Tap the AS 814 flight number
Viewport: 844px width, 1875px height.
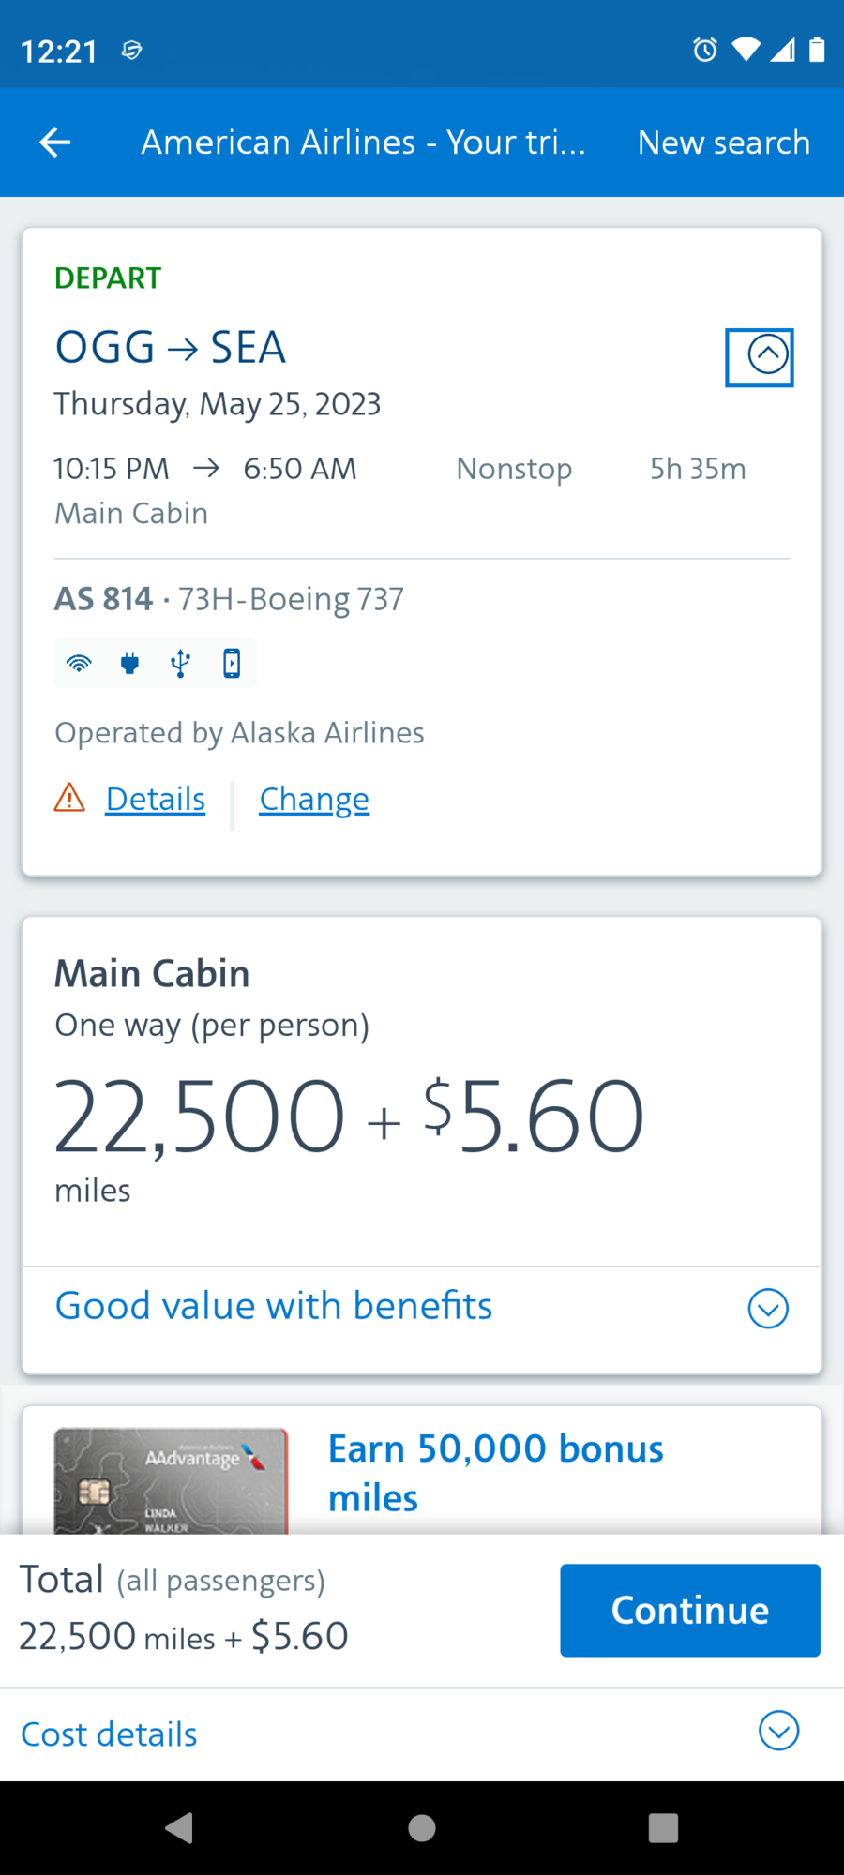tap(103, 598)
